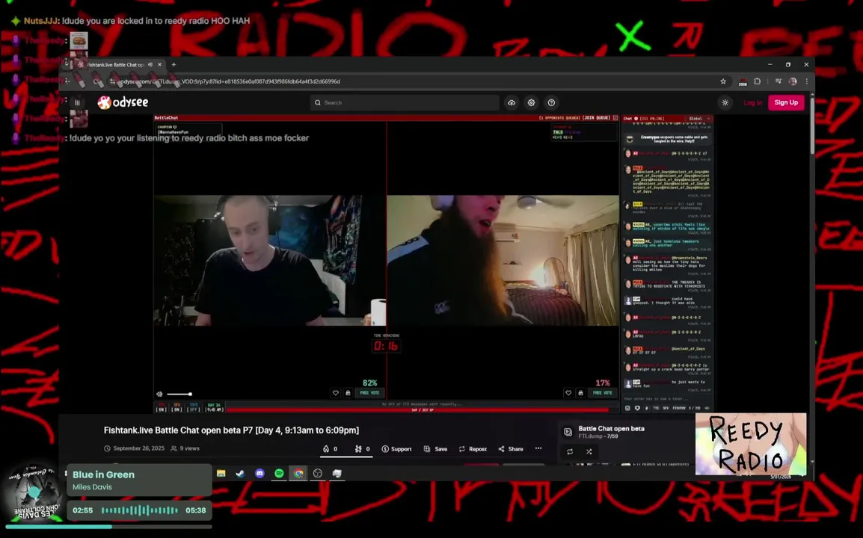Click the Blue in Green song progress bar

click(108, 527)
